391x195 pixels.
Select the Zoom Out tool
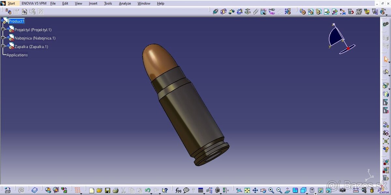click(x=279, y=190)
